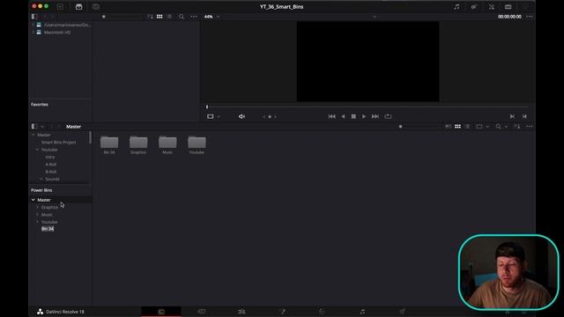Click media pool thumbnail size slider
The image size is (564, 317).
[x=400, y=127]
